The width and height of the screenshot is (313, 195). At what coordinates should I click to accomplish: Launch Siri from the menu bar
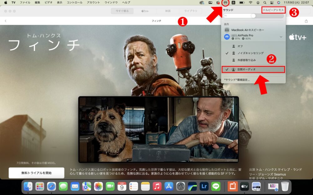coord(279,2)
